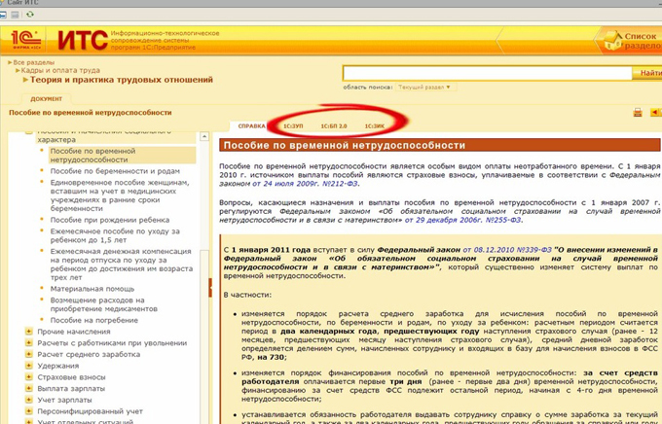
Task: Expand the Прочие начисления tree node
Action: click(x=28, y=332)
